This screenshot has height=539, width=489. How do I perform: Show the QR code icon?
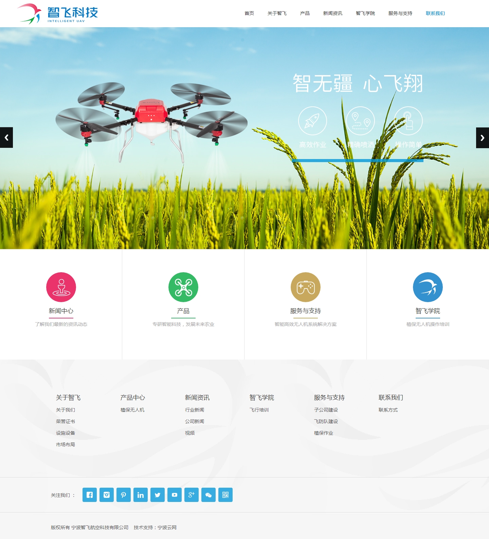click(225, 495)
